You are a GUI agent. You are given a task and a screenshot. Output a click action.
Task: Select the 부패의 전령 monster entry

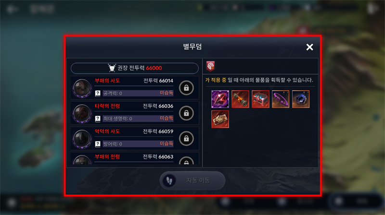coord(135,158)
